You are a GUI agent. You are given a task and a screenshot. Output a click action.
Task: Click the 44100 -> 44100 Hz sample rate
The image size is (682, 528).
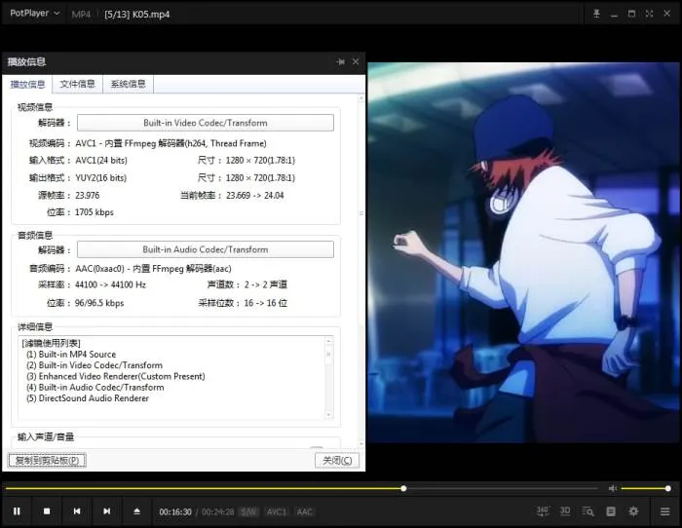[110, 284]
